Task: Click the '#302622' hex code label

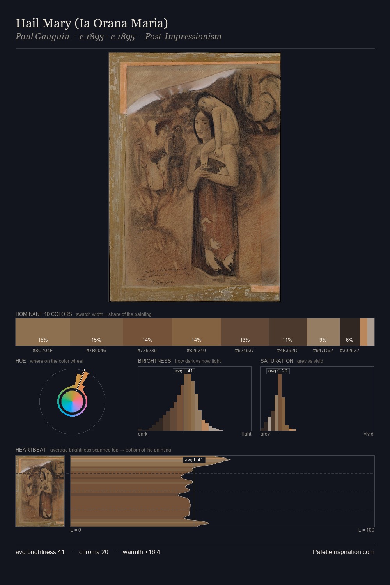Action: pos(349,351)
